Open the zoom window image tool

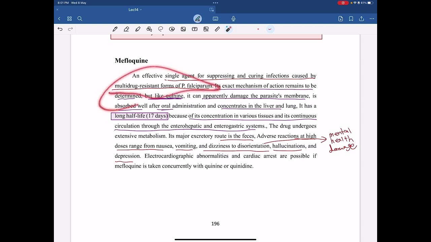pyautogui.click(x=206, y=29)
